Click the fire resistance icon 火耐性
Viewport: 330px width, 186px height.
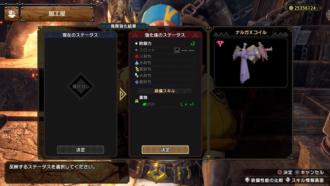click(x=137, y=56)
